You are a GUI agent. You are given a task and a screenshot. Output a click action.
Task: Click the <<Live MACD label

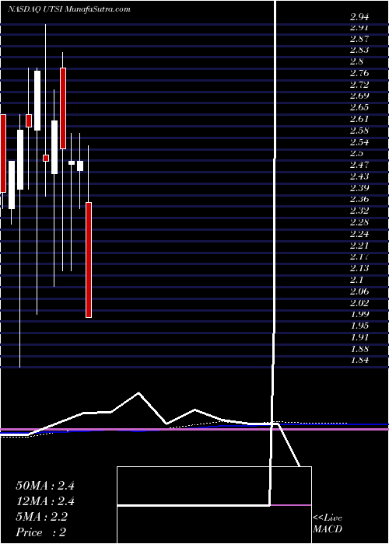tap(328, 524)
